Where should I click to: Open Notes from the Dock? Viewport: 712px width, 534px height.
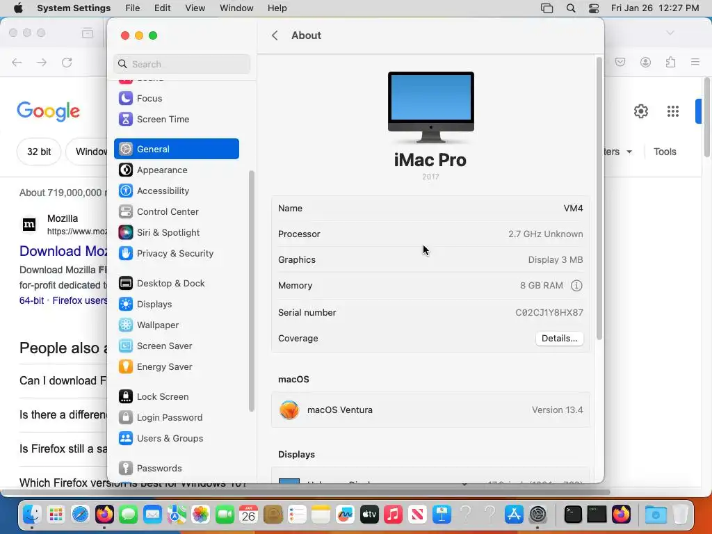(x=321, y=515)
